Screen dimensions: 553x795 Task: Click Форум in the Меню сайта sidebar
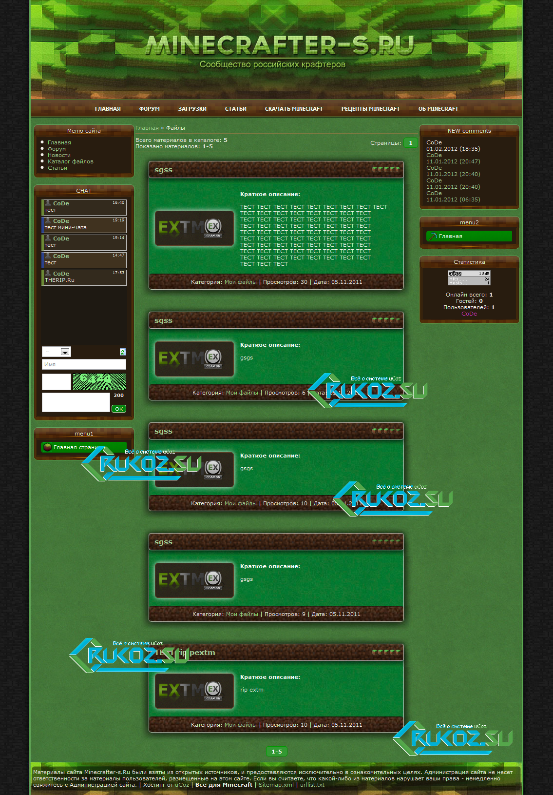coord(57,149)
